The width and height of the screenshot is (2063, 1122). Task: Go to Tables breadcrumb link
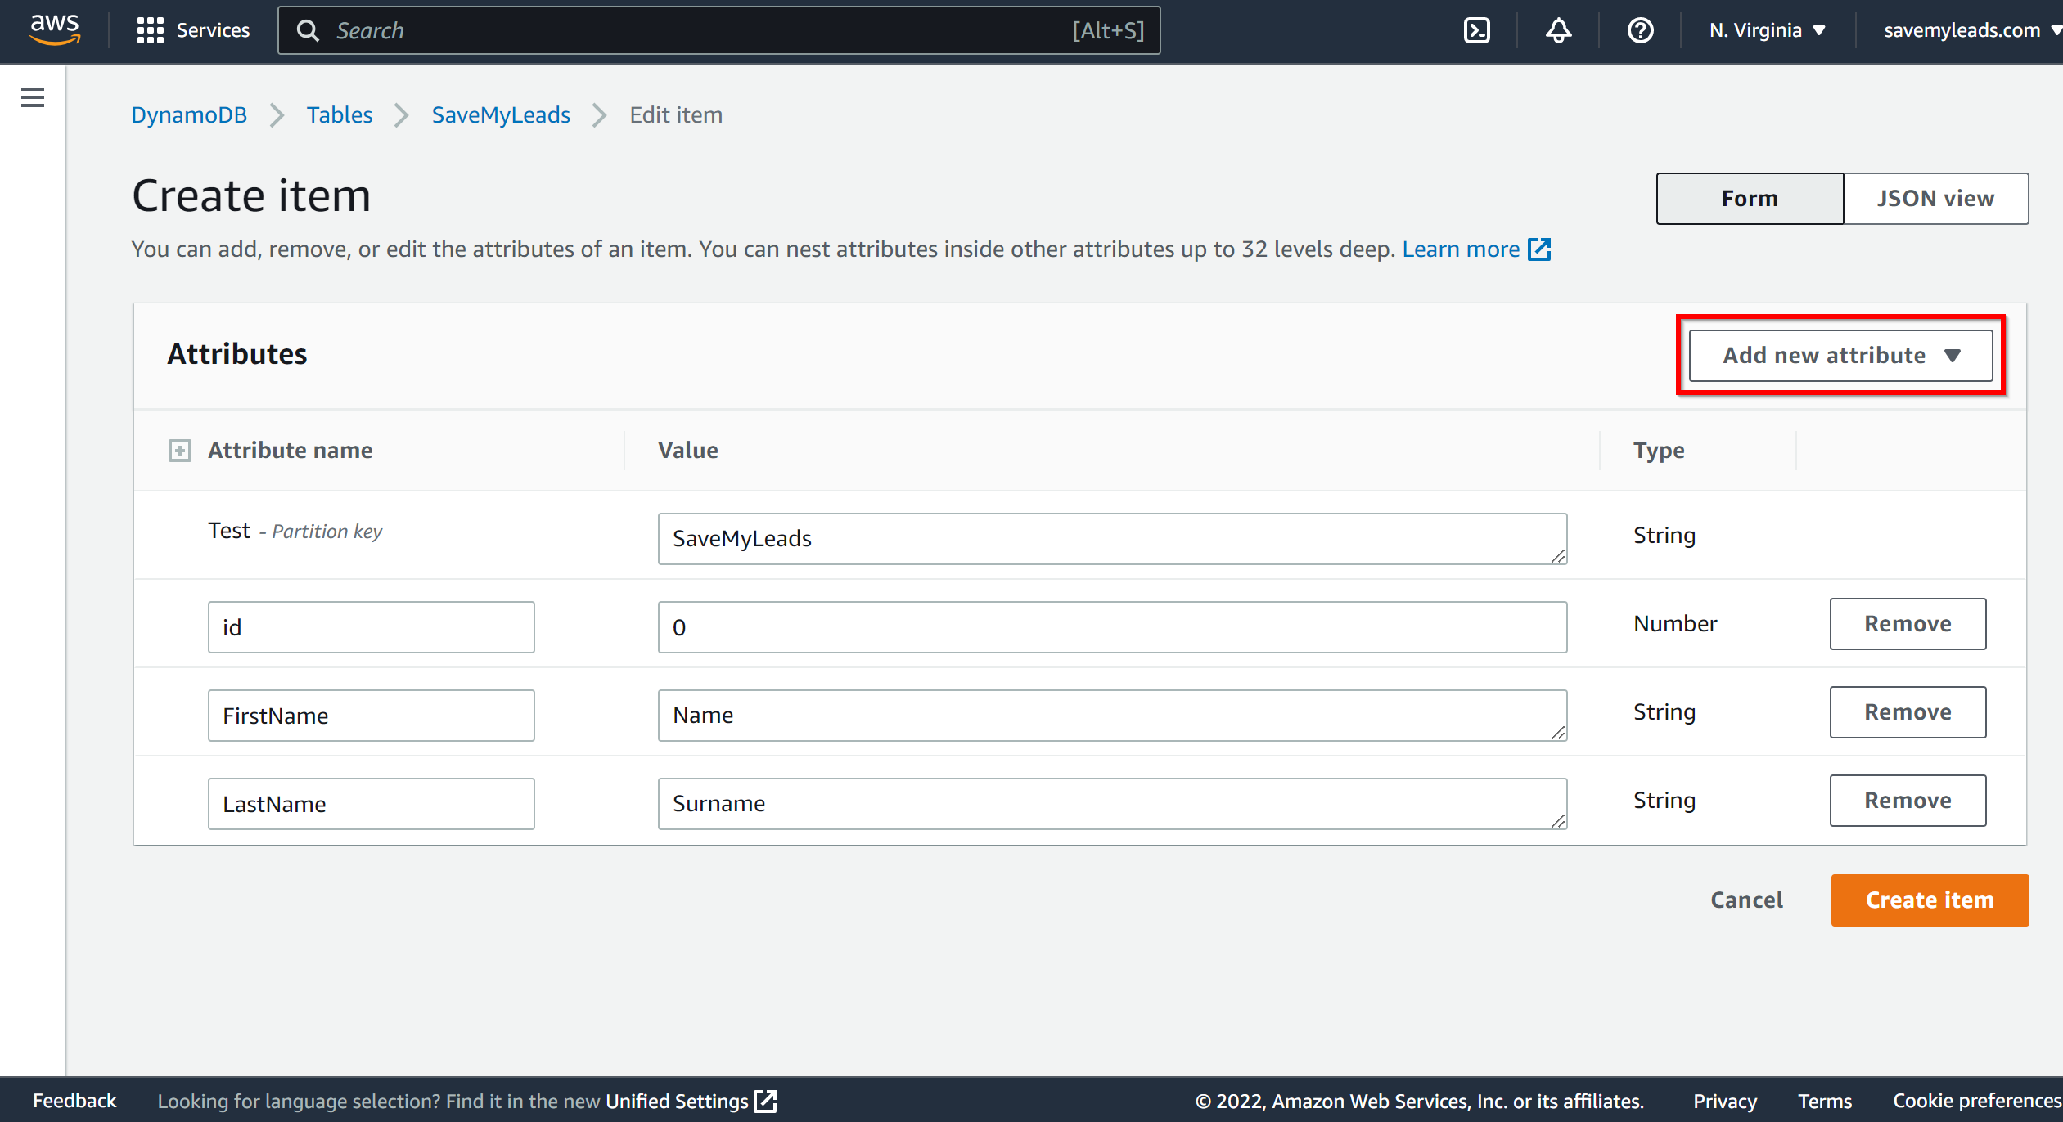coord(340,114)
